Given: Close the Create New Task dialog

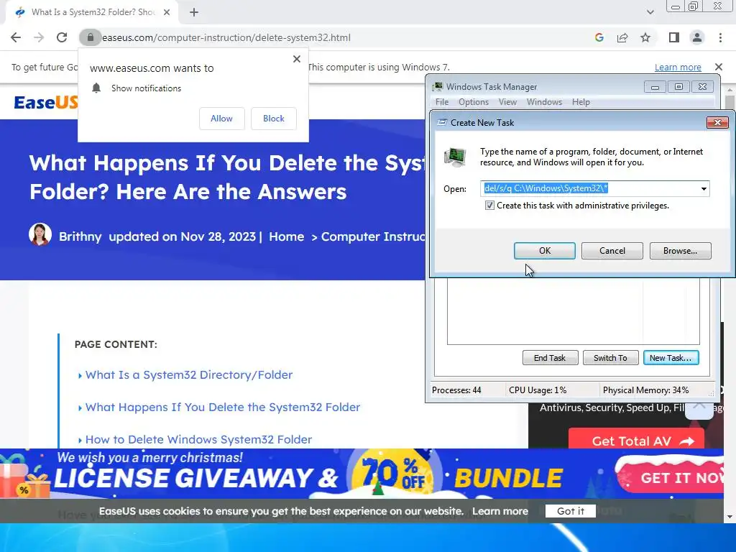Looking at the screenshot, I should tap(717, 122).
